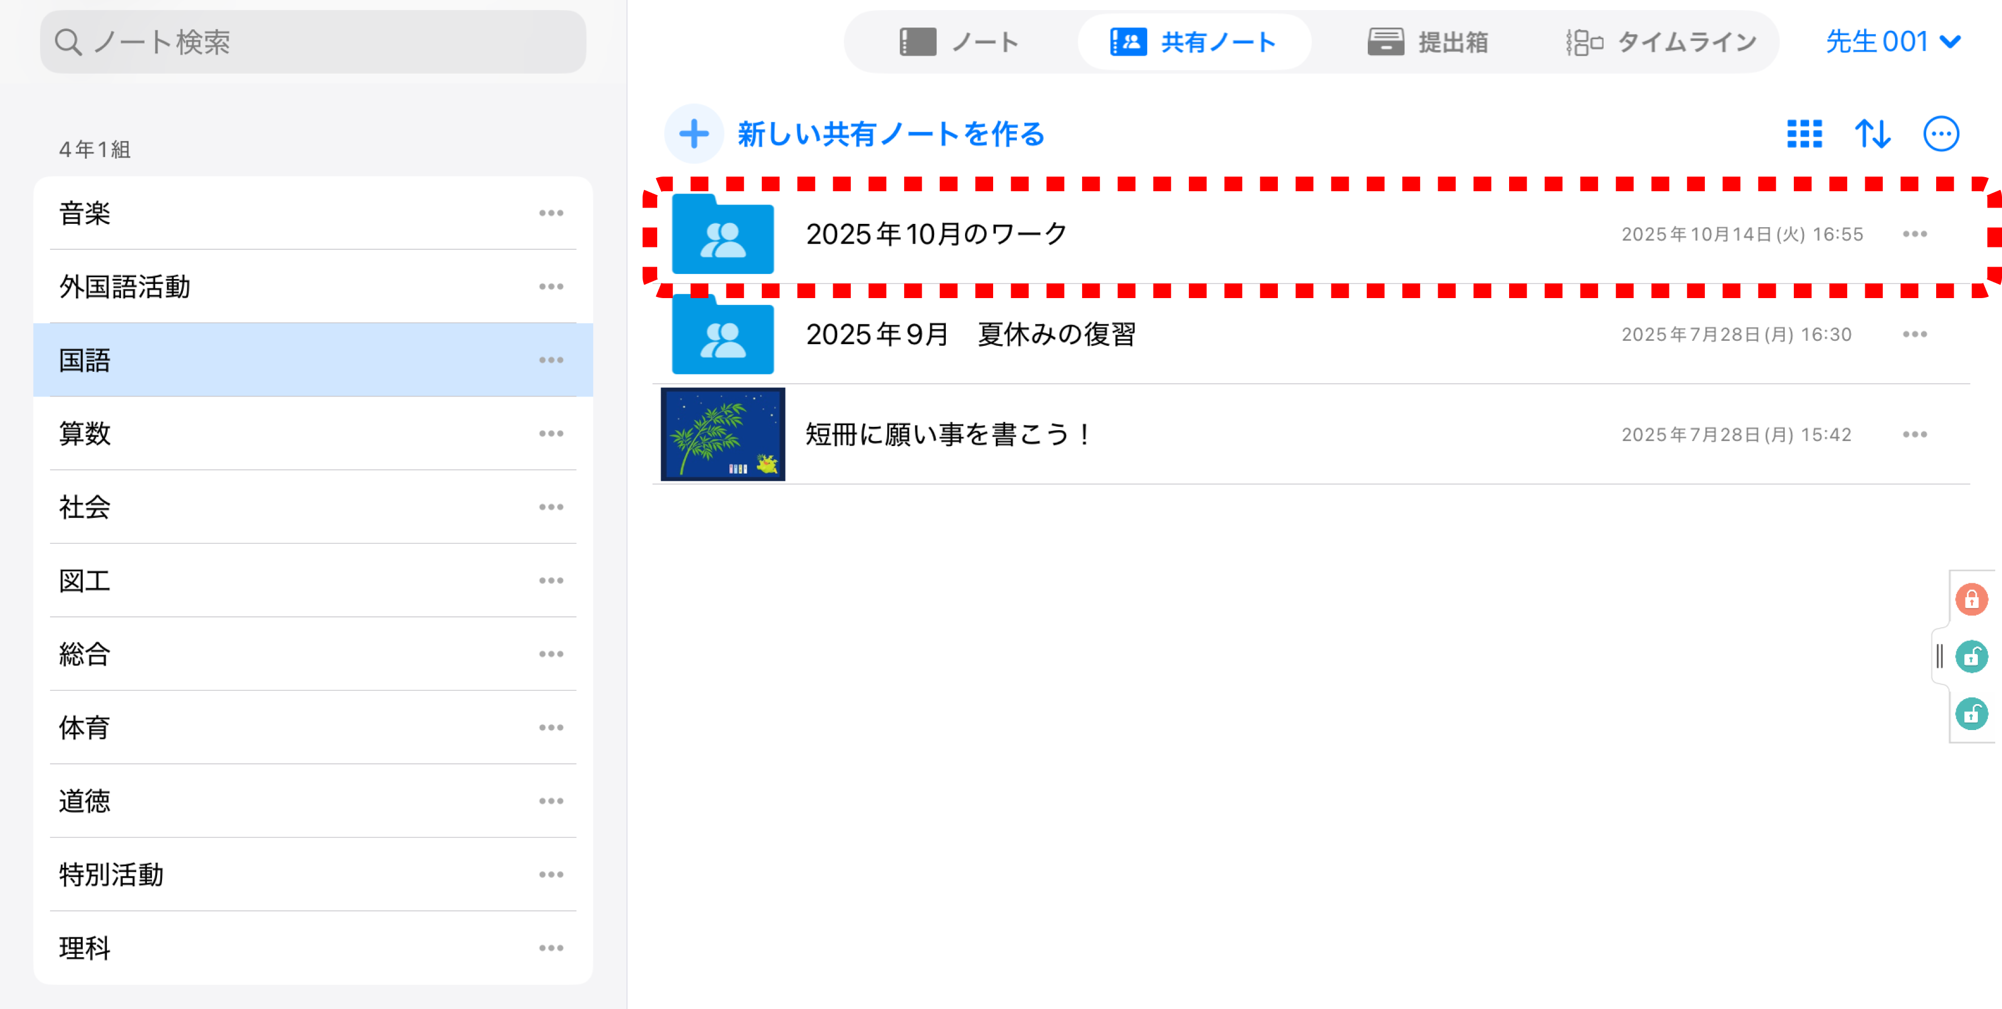Click 新しい共有ノートを作る link

tap(891, 134)
